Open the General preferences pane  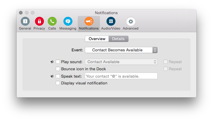click(25, 24)
